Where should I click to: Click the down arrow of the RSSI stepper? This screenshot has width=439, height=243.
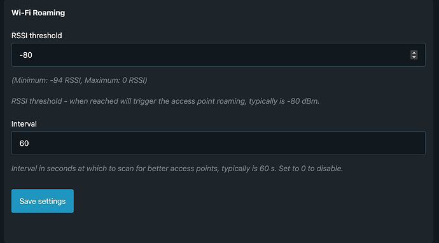(x=414, y=57)
